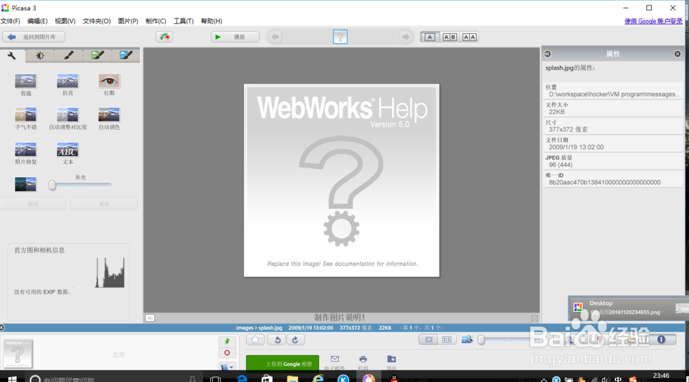Open the 工具(T) menu

[x=183, y=21]
